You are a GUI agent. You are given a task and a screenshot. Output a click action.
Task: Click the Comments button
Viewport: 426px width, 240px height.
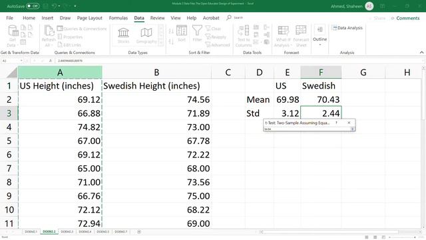tap(405, 18)
